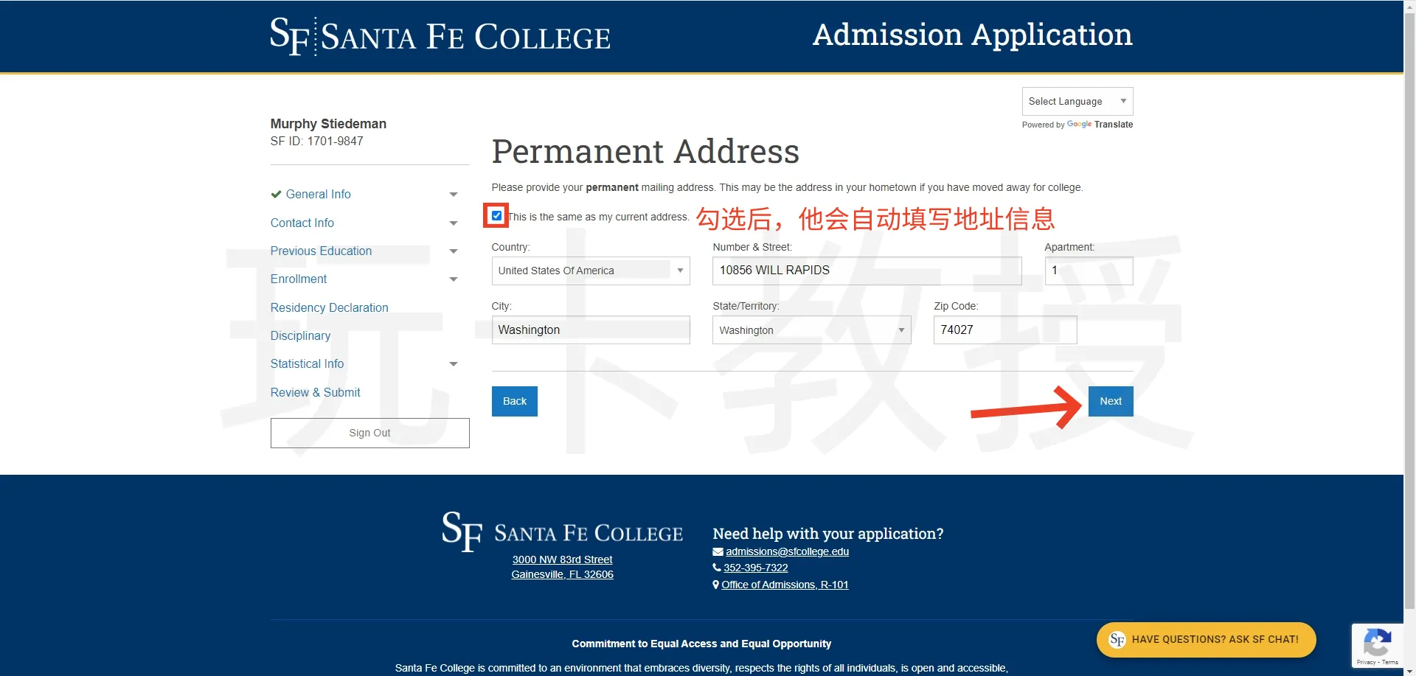This screenshot has height=676, width=1416.
Task: Open the State/Territory dropdown
Action: [x=811, y=330]
